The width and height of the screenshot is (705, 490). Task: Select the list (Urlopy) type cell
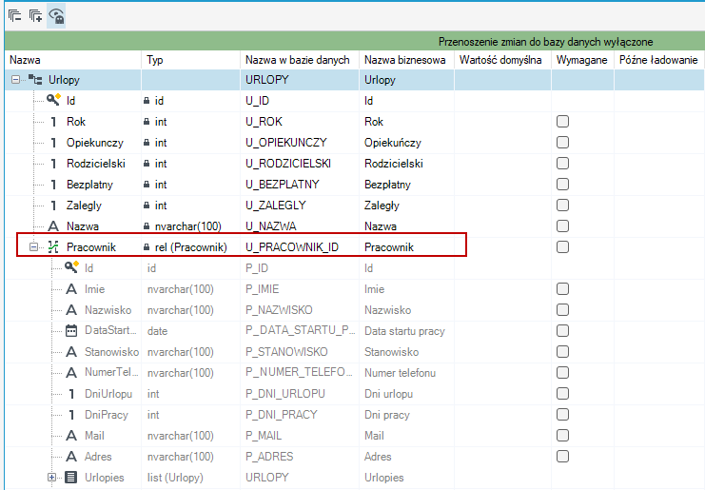tap(191, 477)
